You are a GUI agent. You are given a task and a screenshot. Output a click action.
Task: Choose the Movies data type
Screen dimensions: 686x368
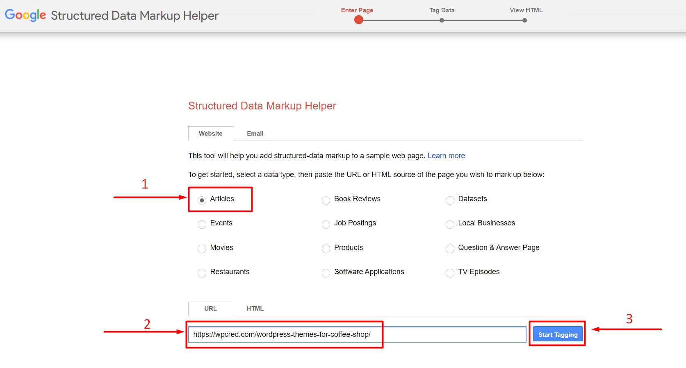coord(202,249)
